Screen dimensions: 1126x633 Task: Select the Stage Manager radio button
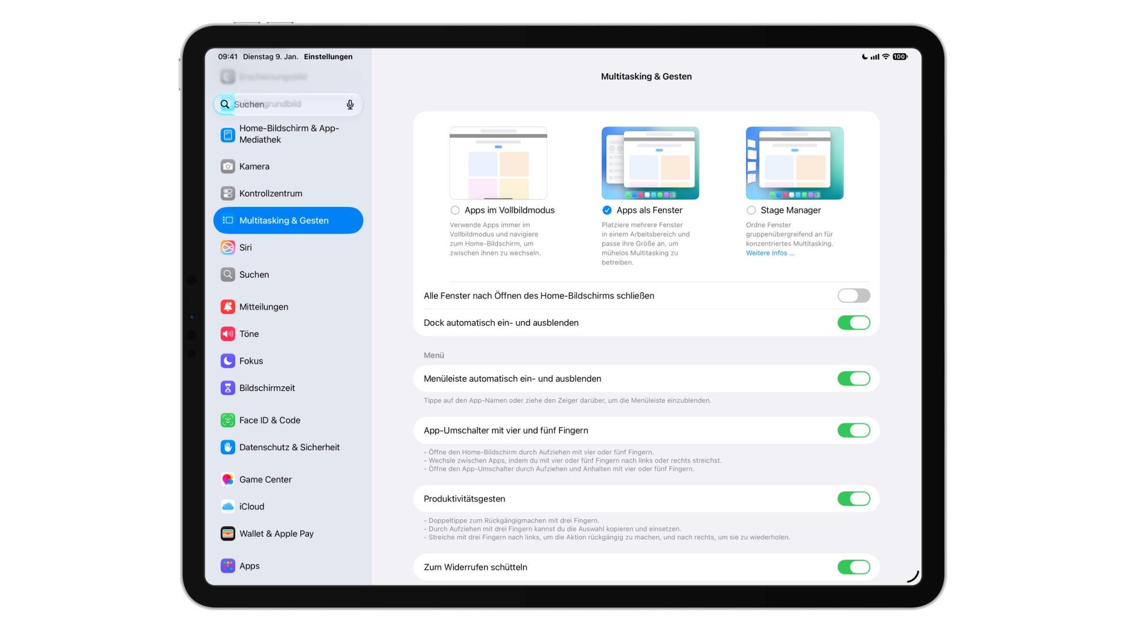[751, 210]
